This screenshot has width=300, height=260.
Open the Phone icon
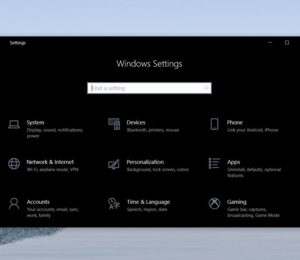point(214,124)
